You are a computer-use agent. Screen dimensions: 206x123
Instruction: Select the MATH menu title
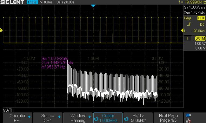[x=9, y=110]
